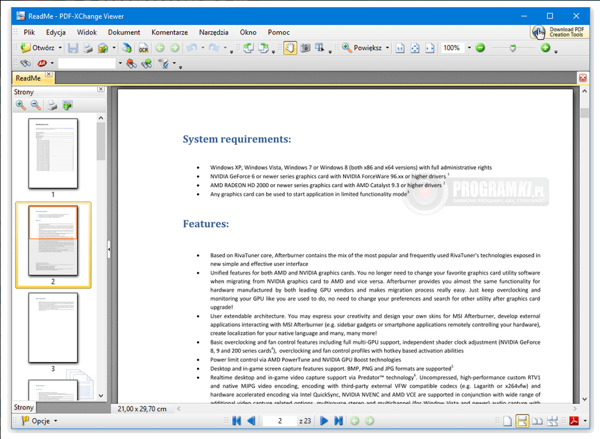The image size is (600, 439).
Task: Open the Dokument menu
Action: pos(124,33)
